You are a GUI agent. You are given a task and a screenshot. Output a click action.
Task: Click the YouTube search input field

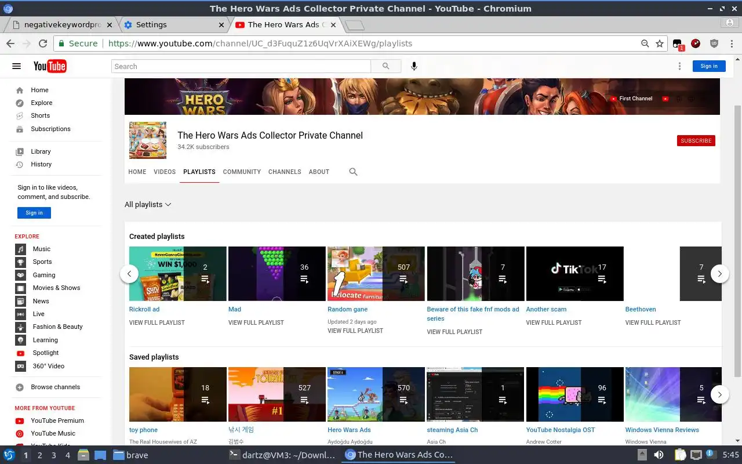241,66
